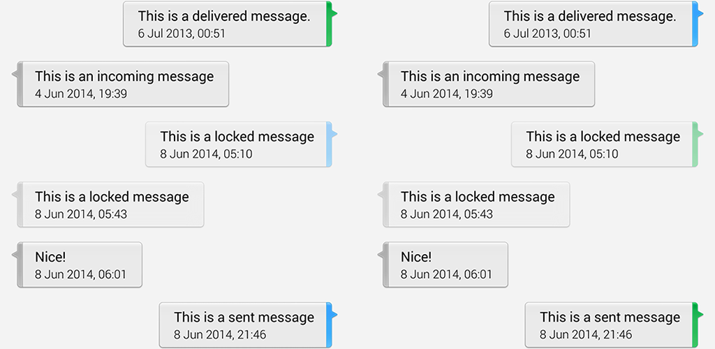Tap the right column's 05:43 locked message
Viewport: 715px width, 349px height.
click(x=478, y=204)
